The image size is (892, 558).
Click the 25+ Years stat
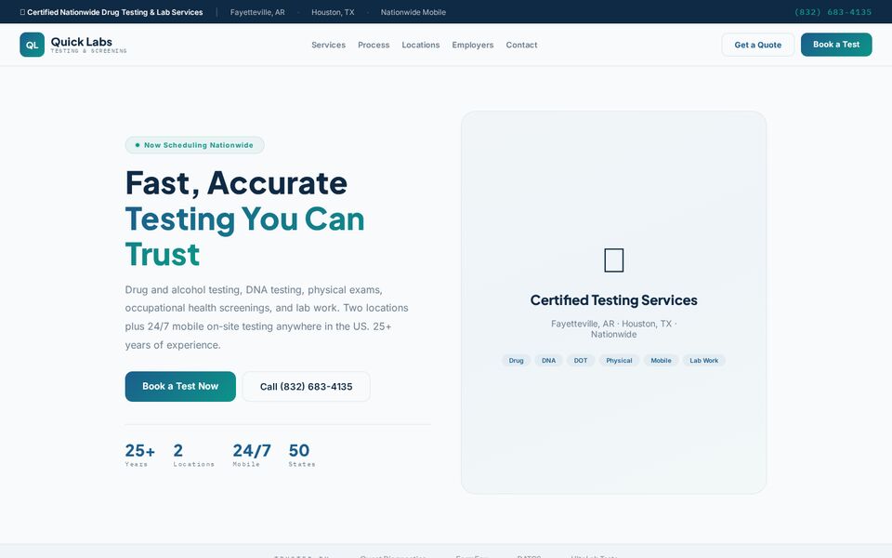click(140, 455)
